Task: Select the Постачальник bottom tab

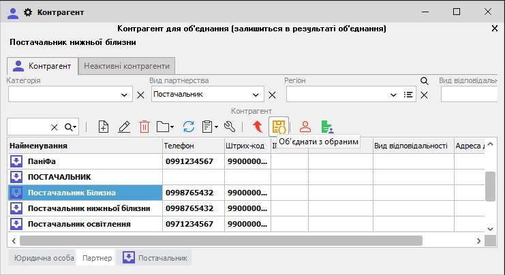Action: point(155,258)
